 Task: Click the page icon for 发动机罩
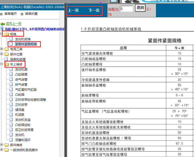point(11,69)
